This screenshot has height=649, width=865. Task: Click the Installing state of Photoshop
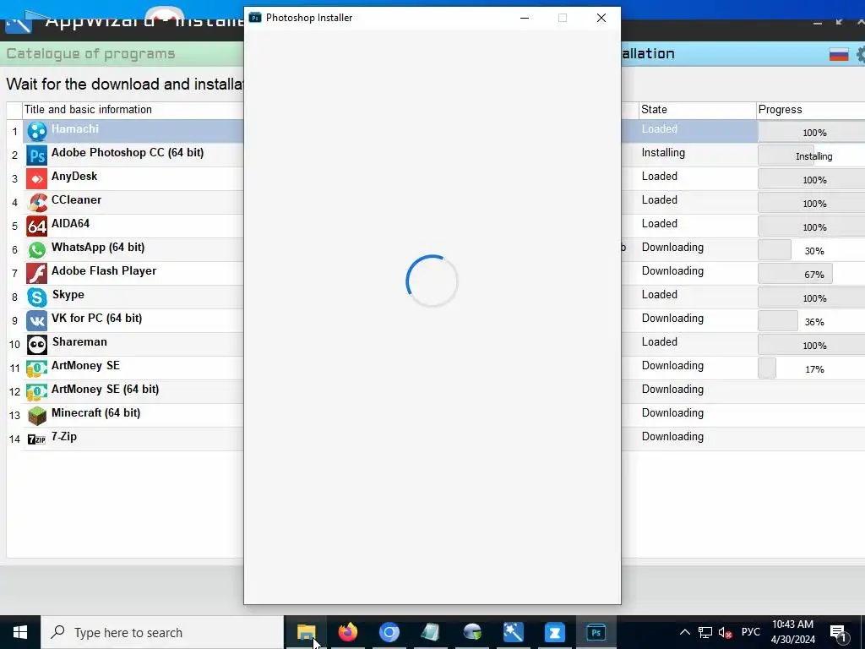[663, 153]
